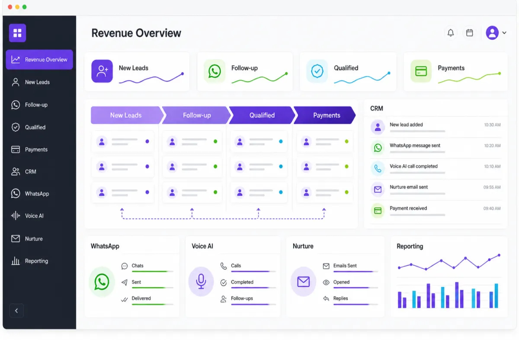Click the New Leads sparkline chart
The width and height of the screenshot is (519, 340).
151,78
